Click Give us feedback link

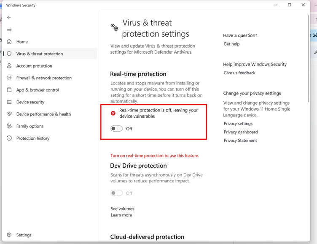(239, 73)
